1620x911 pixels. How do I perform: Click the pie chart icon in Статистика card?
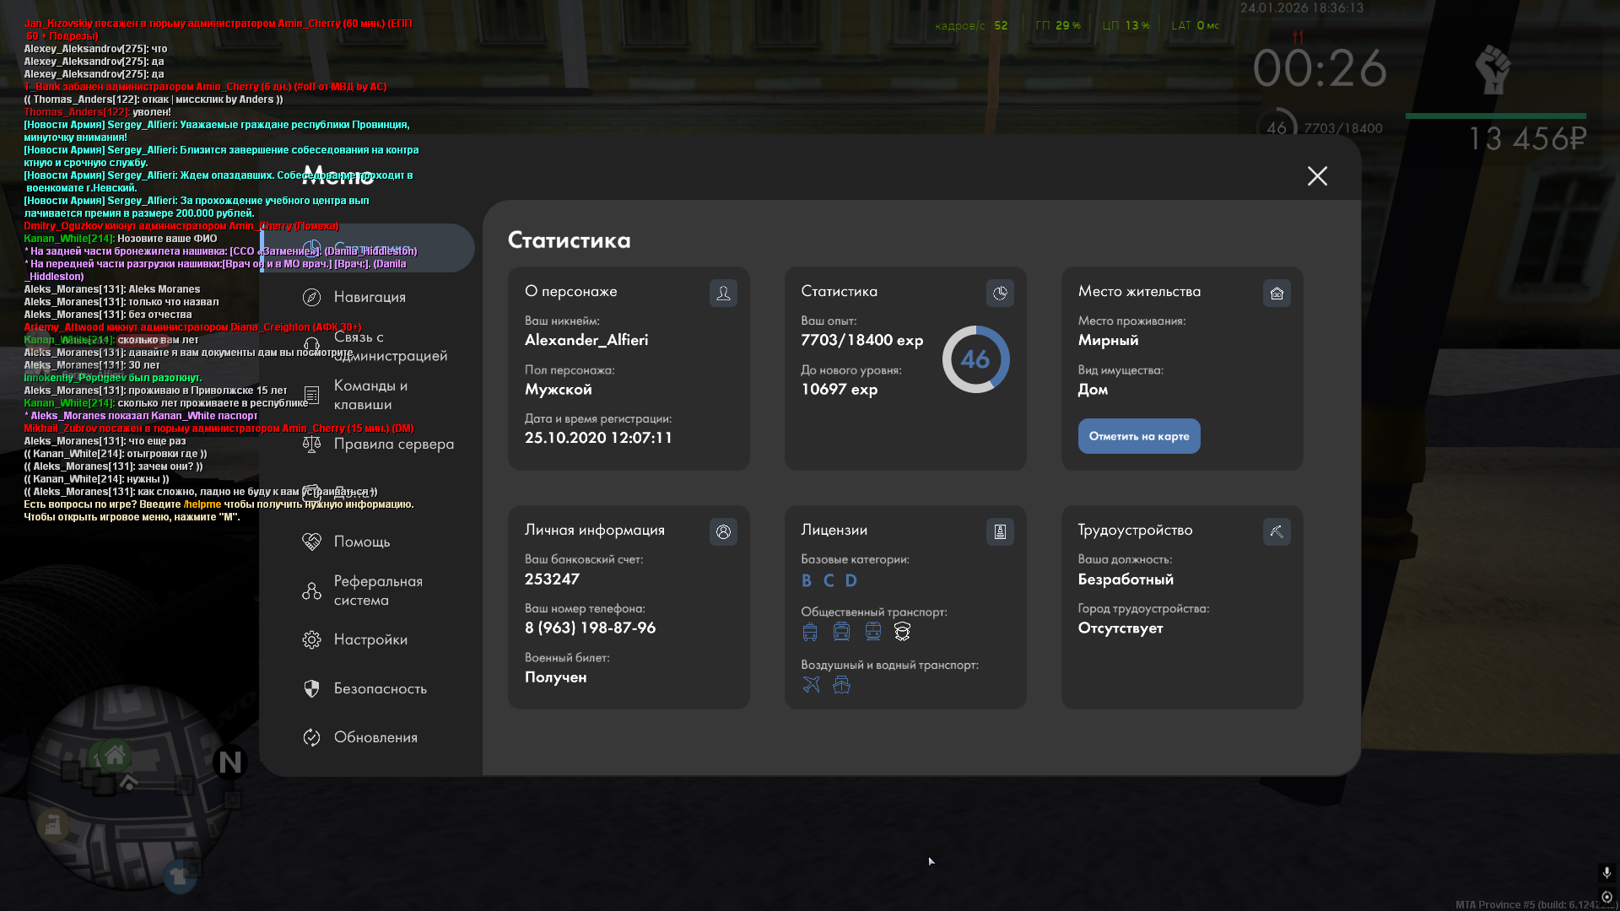click(1000, 294)
